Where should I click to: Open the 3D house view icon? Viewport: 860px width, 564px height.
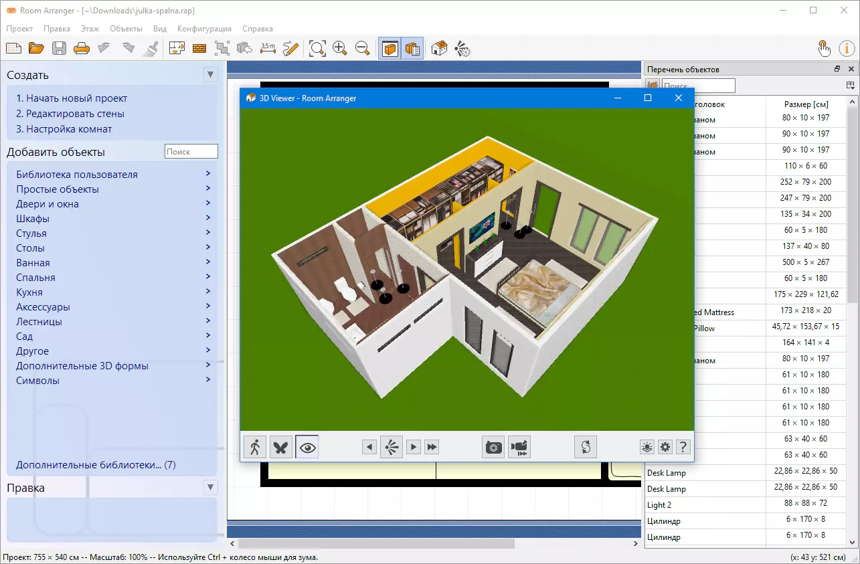[x=440, y=48]
